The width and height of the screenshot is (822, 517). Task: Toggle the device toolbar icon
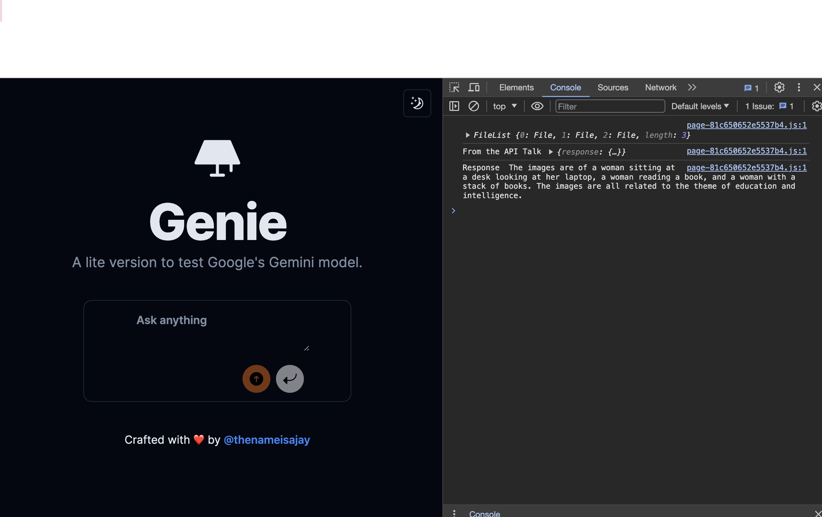(473, 87)
